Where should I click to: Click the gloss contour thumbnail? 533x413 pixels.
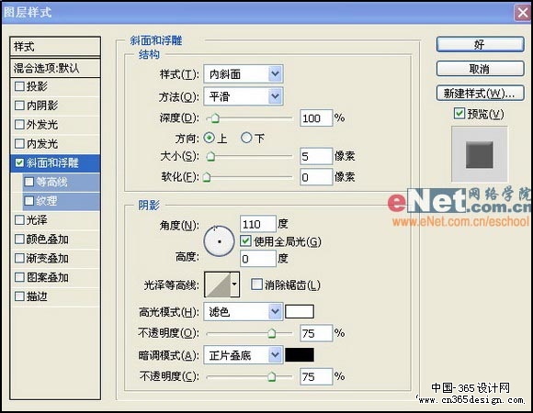[218, 285]
